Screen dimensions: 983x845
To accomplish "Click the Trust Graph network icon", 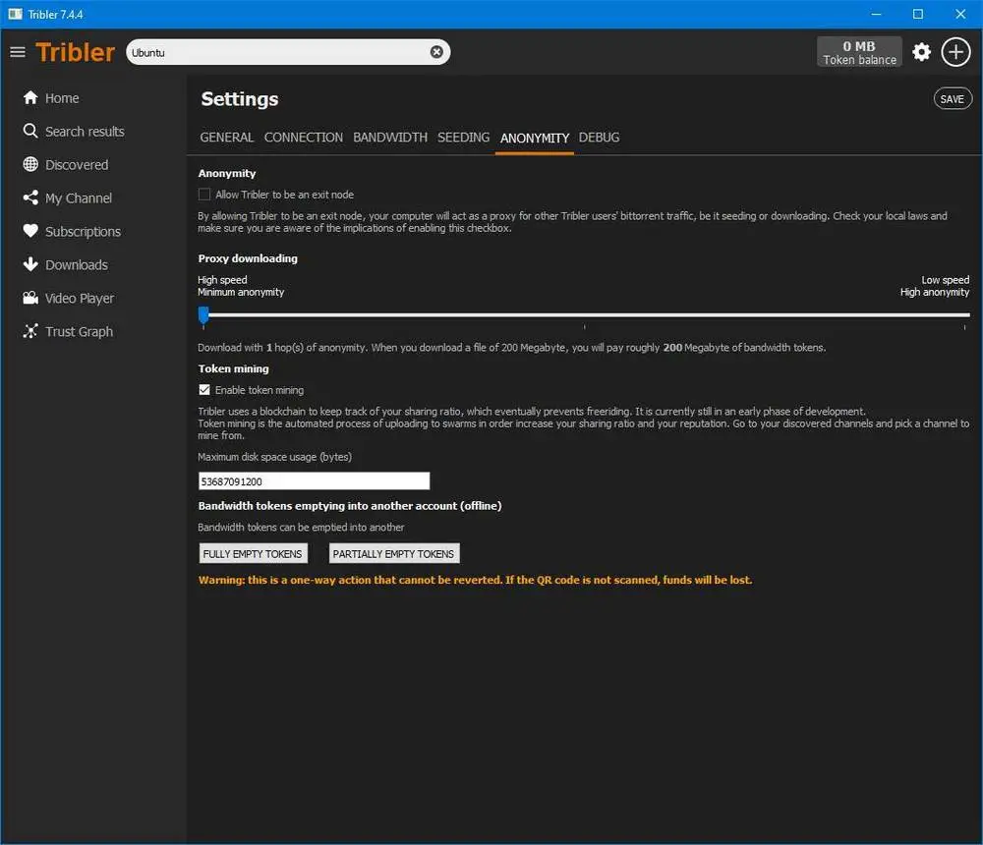I will click(30, 331).
